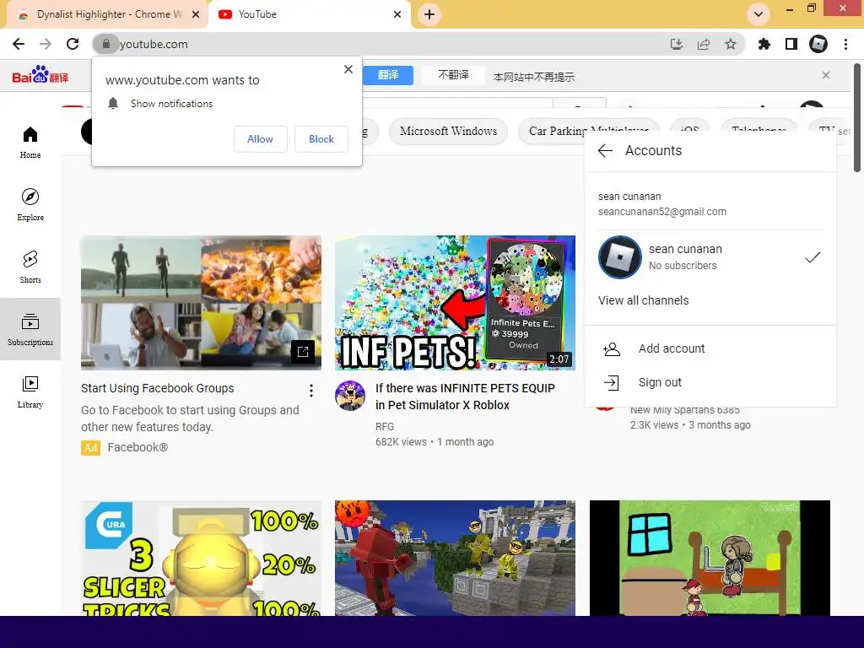Open the Chrome profile avatar
The image size is (864, 648).
coord(818,44)
